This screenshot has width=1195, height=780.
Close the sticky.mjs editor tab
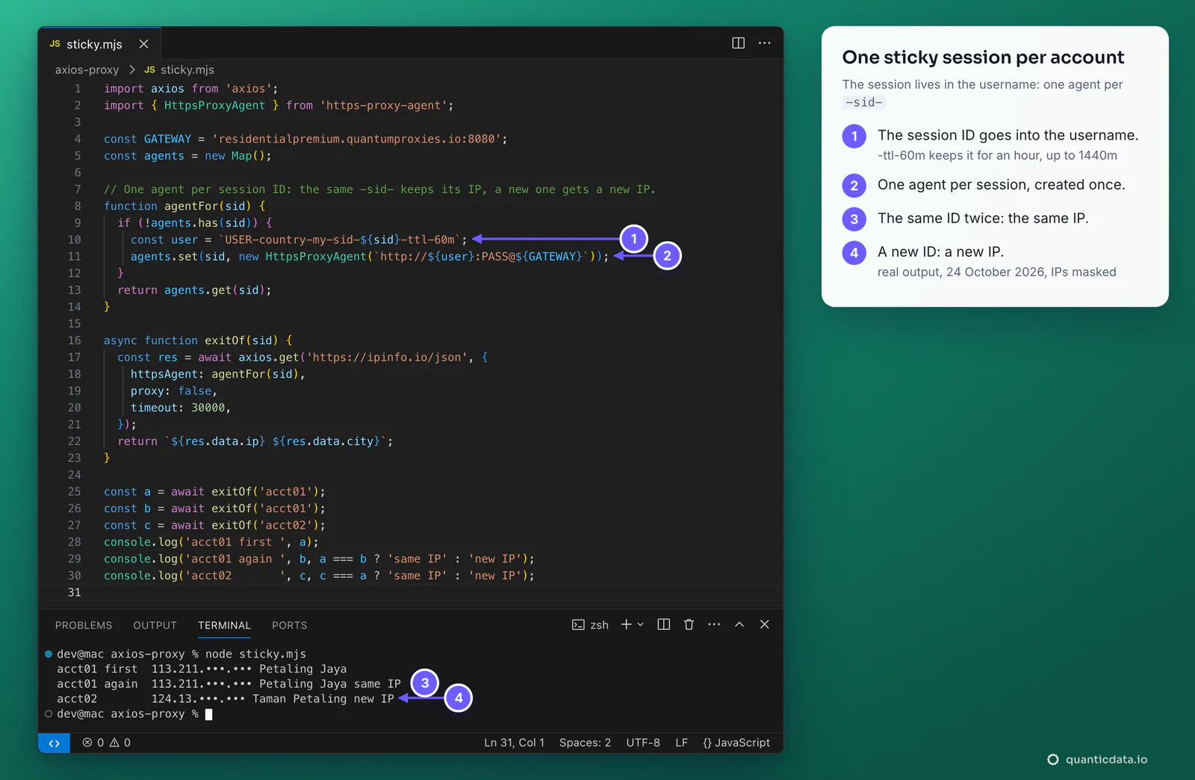click(x=143, y=44)
